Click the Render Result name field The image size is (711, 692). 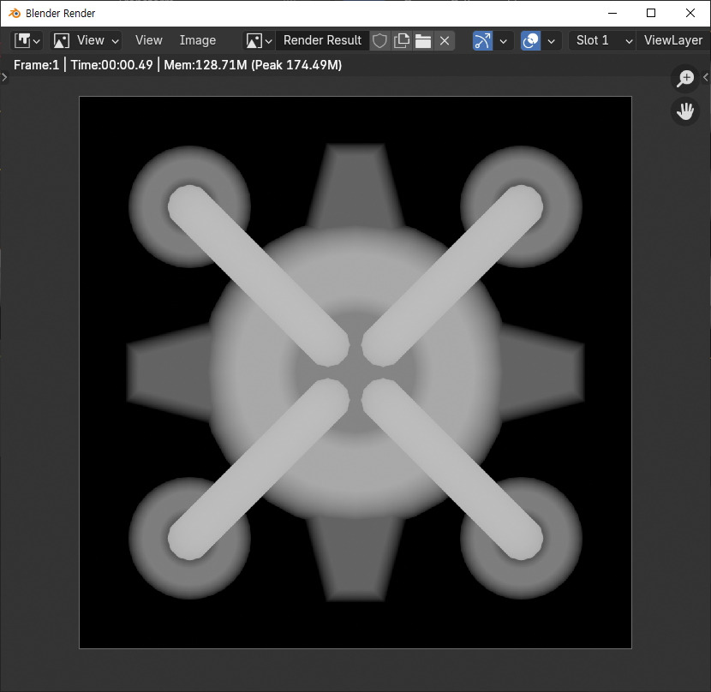(322, 41)
